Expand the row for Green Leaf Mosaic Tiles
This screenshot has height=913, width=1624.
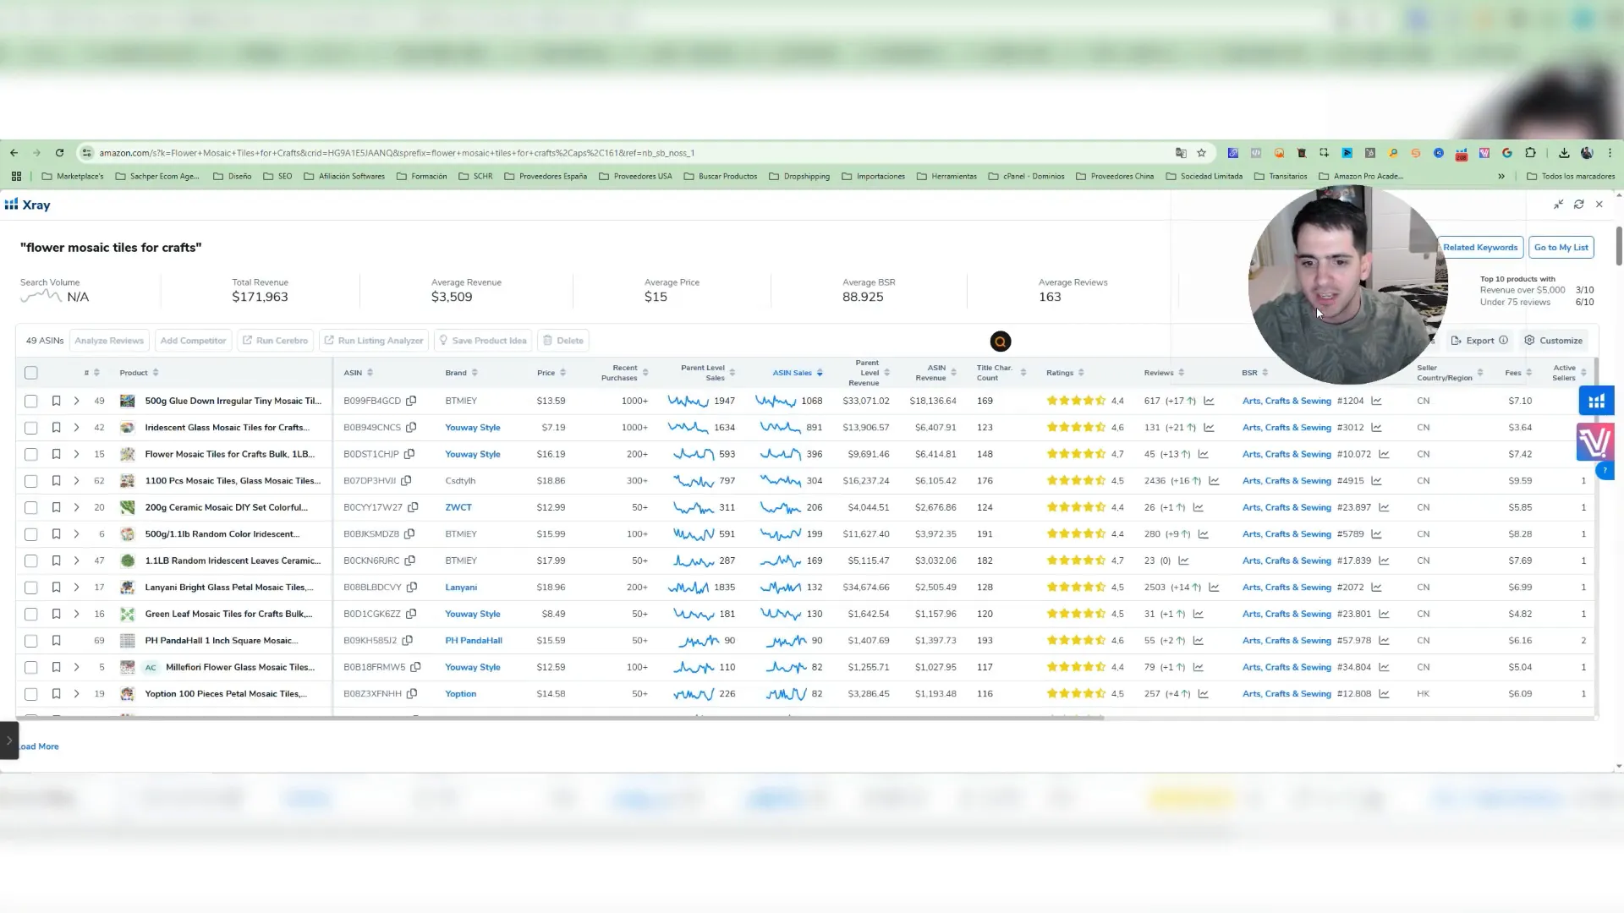76,615
